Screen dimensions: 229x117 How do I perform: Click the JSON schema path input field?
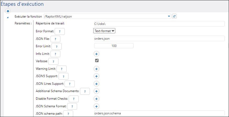159,113
